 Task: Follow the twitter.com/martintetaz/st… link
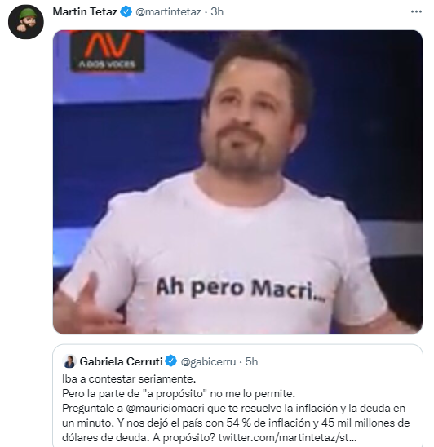287,437
